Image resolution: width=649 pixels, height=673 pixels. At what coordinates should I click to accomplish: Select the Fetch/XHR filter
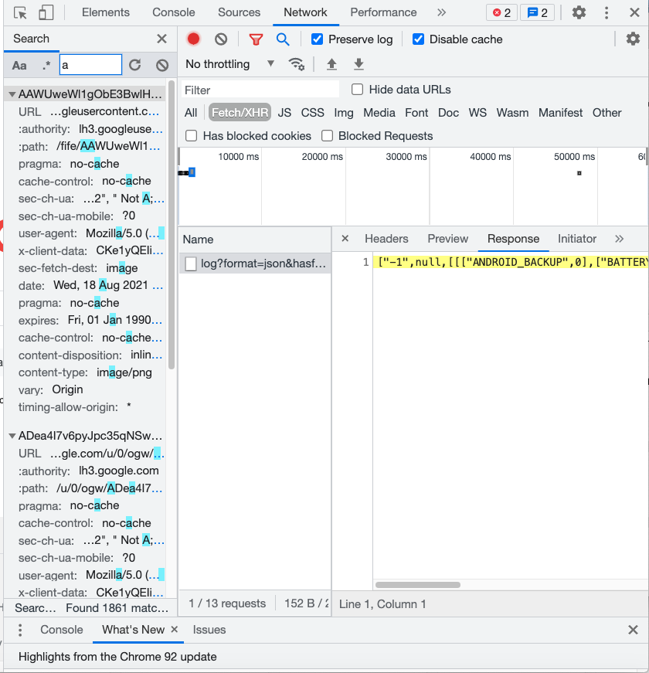click(x=240, y=113)
